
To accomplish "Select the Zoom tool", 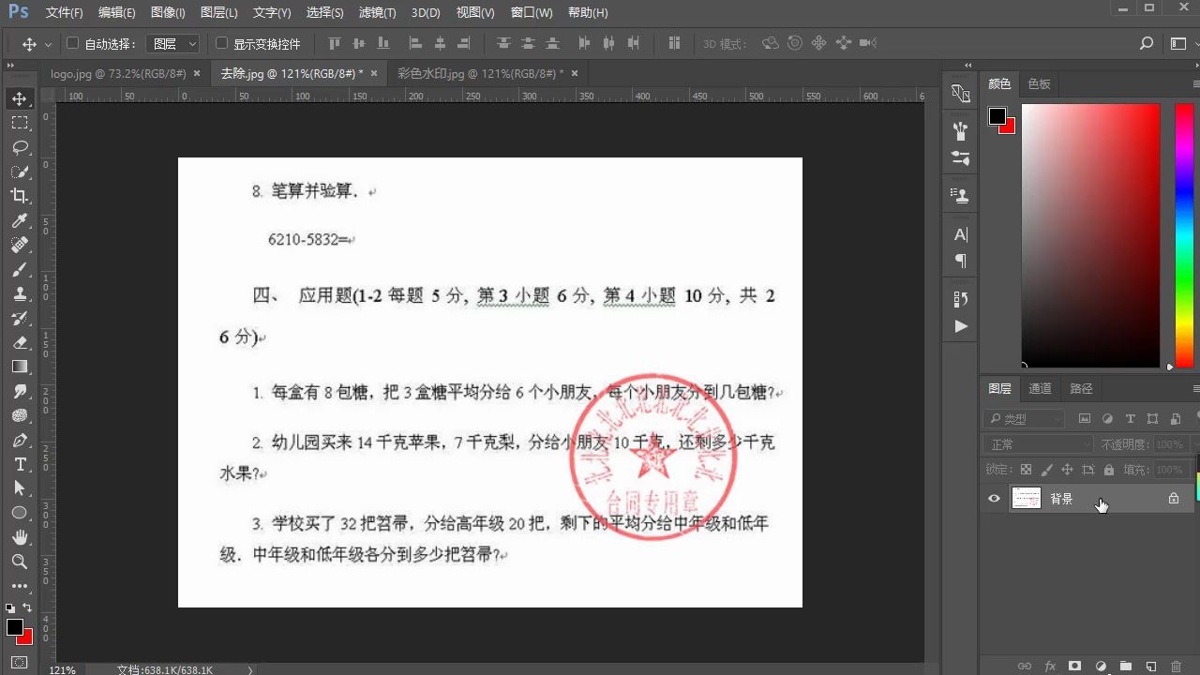I will pos(19,562).
